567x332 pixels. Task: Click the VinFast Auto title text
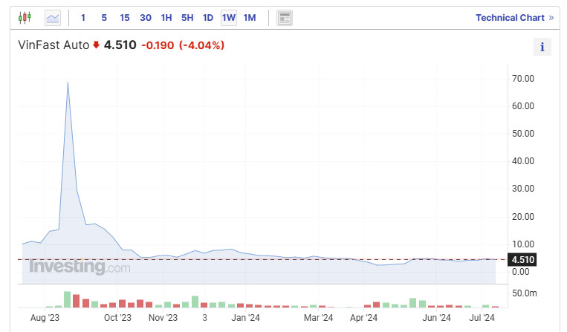click(54, 45)
